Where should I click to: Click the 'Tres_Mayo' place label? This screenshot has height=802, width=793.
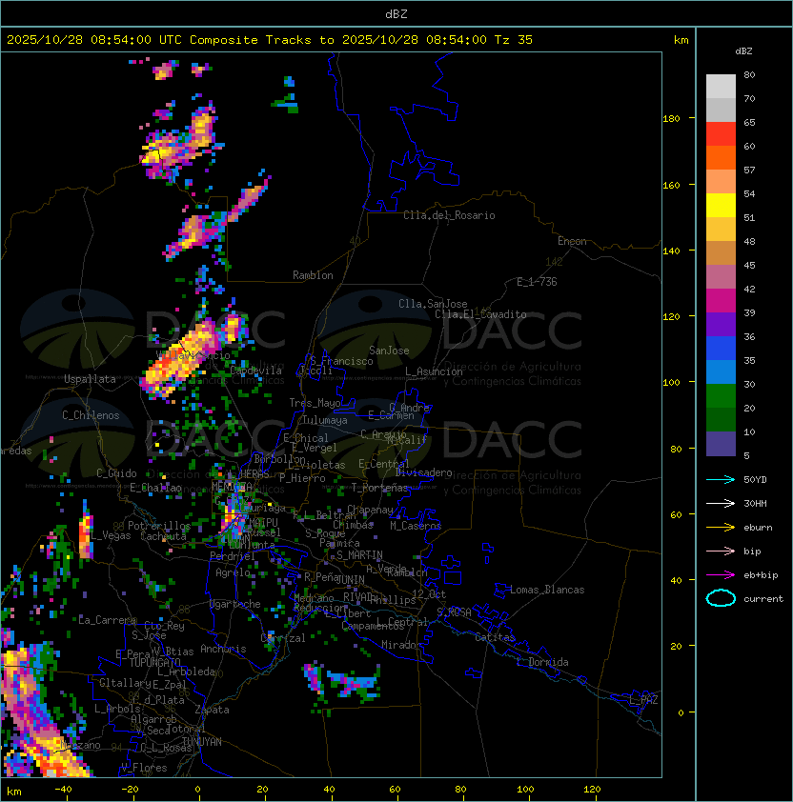[x=315, y=403]
